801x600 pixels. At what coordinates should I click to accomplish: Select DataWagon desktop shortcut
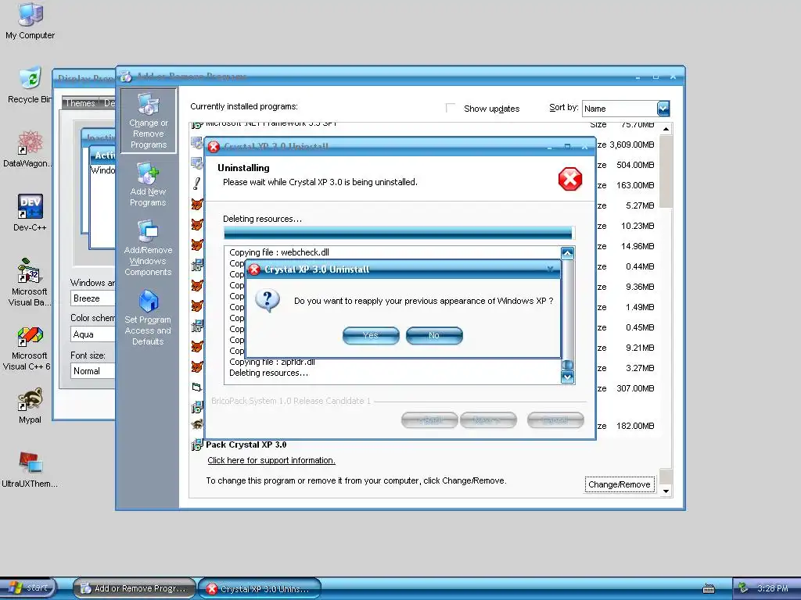click(29, 149)
